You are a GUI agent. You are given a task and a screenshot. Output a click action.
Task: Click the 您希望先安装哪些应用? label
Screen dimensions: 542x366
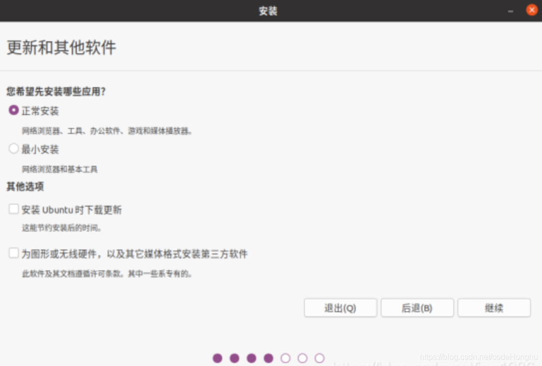click(56, 92)
